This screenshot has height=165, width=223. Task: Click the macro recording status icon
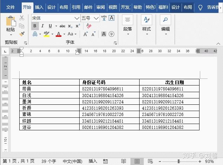(x=105, y=161)
